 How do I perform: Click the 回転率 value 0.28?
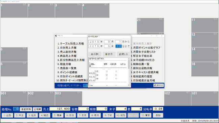point(158,109)
